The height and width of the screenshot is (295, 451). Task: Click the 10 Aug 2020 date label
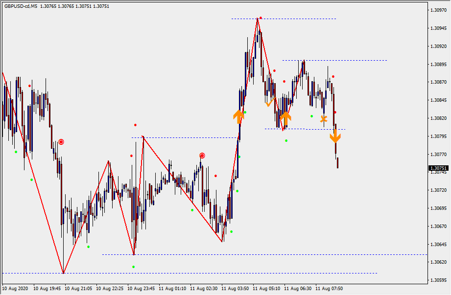[x=16, y=289]
